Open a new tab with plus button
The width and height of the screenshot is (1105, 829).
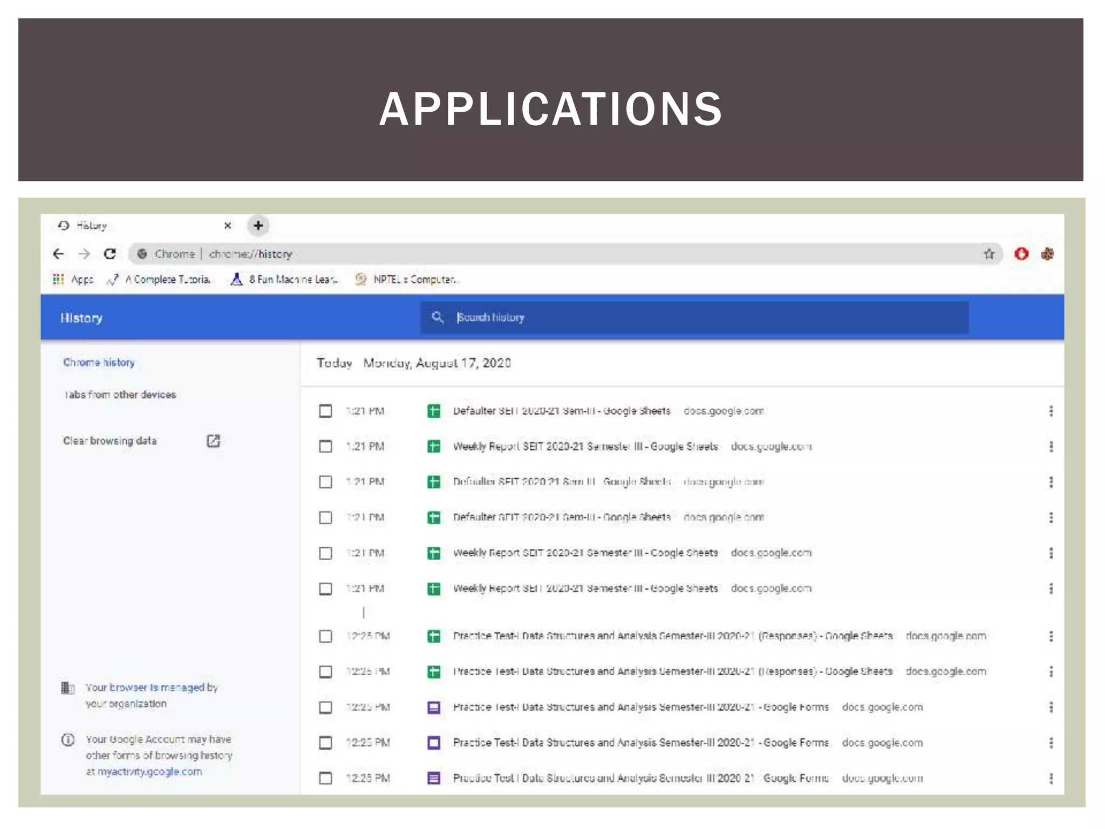pos(258,226)
